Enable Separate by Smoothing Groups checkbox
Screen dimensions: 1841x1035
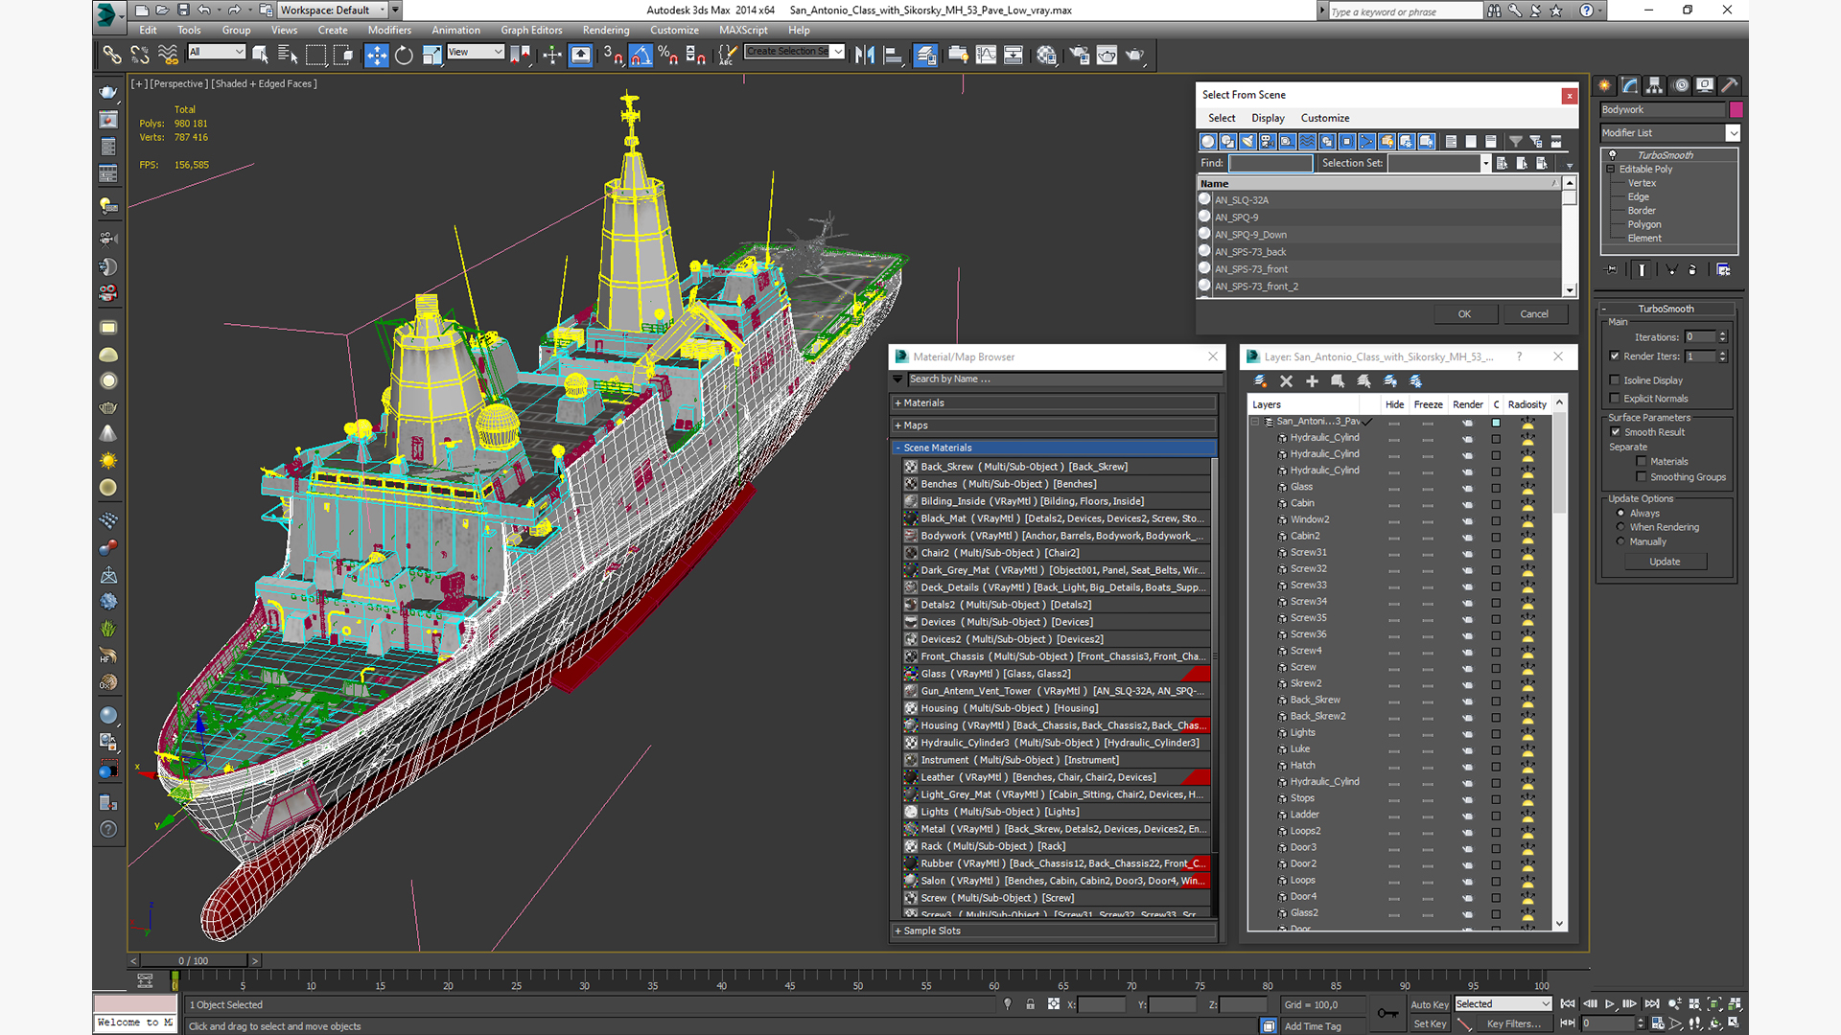[1642, 477]
